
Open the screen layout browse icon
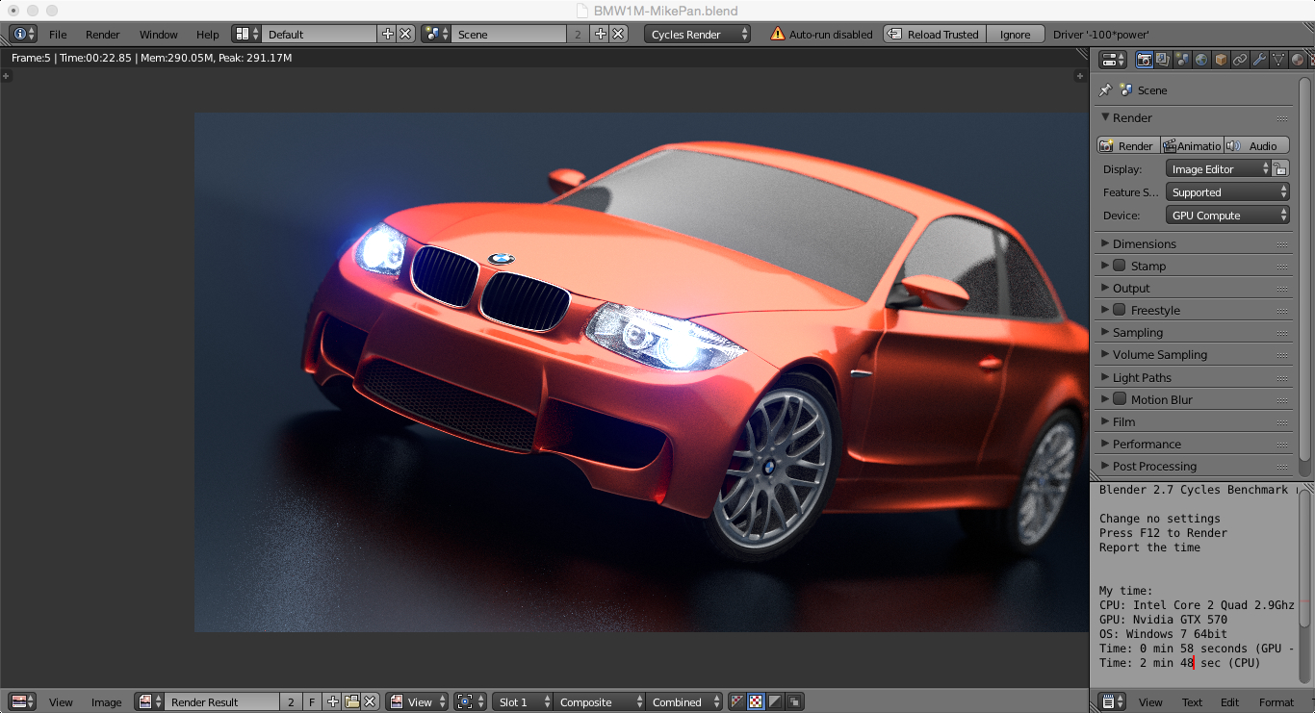pyautogui.click(x=246, y=34)
